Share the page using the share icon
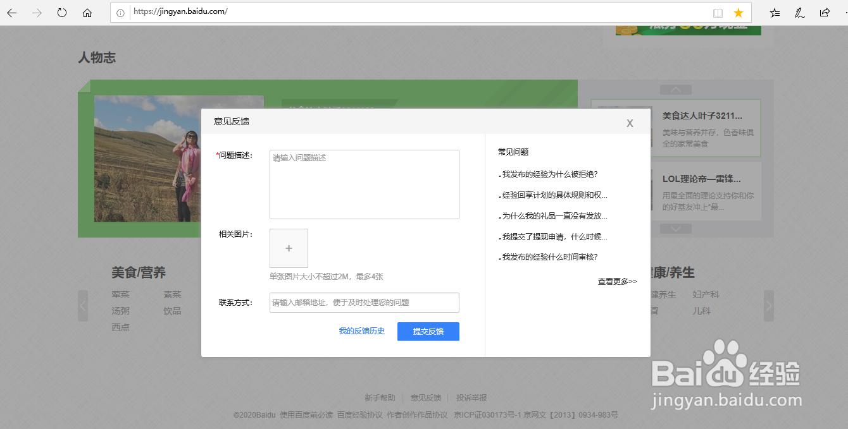This screenshot has width=848, height=429. pyautogui.click(x=824, y=12)
